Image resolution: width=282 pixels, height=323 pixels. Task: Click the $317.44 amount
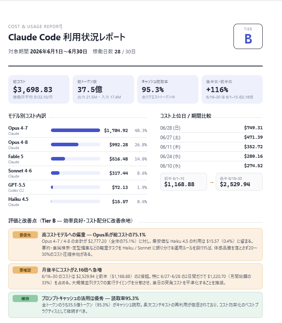[119, 173]
